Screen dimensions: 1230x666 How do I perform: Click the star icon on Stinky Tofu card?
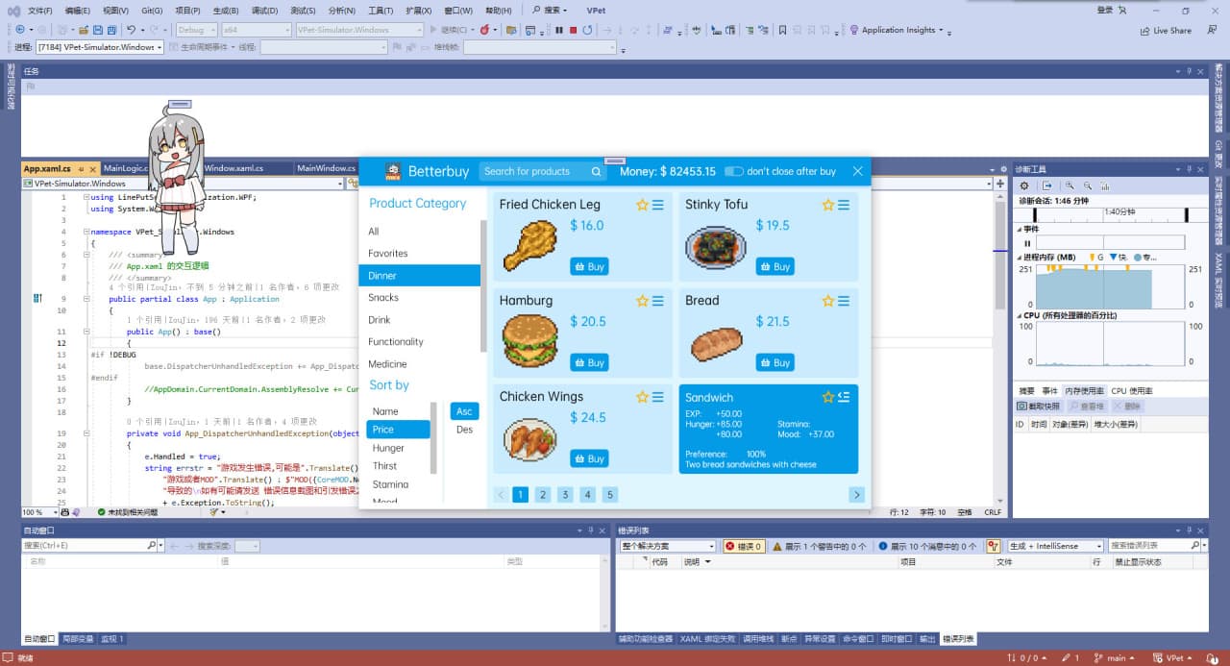coord(828,205)
